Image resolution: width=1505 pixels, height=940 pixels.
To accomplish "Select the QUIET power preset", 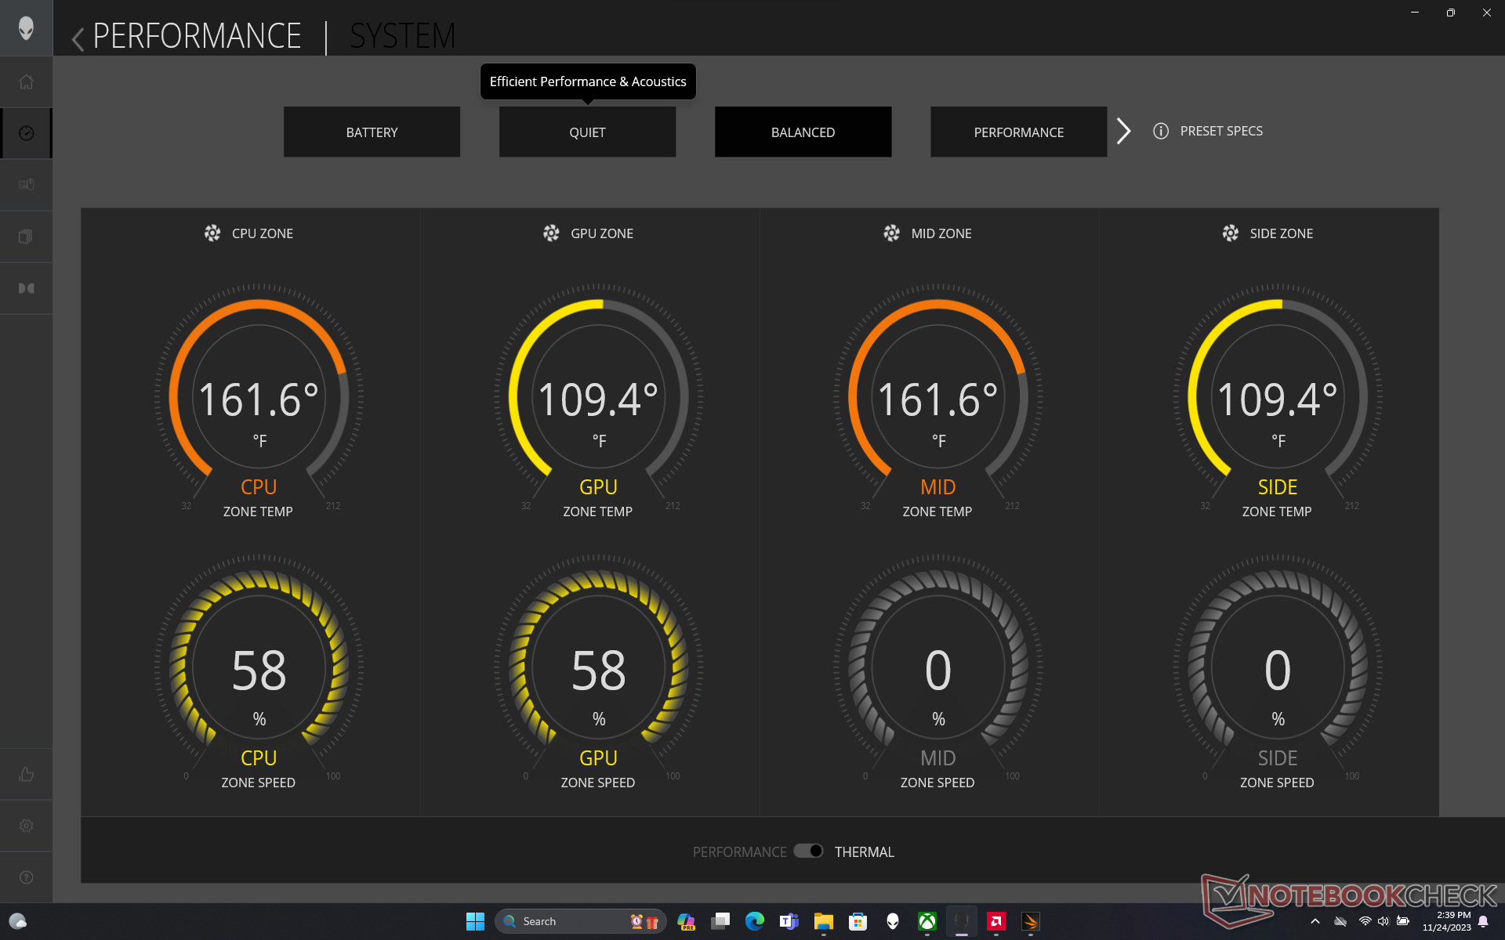I will tap(587, 132).
